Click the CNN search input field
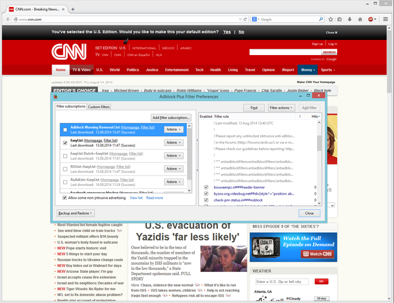This screenshot has height=303, width=394. pyautogui.click(x=285, y=52)
